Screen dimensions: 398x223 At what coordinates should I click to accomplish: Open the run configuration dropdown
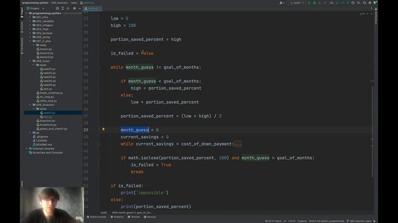297,2
